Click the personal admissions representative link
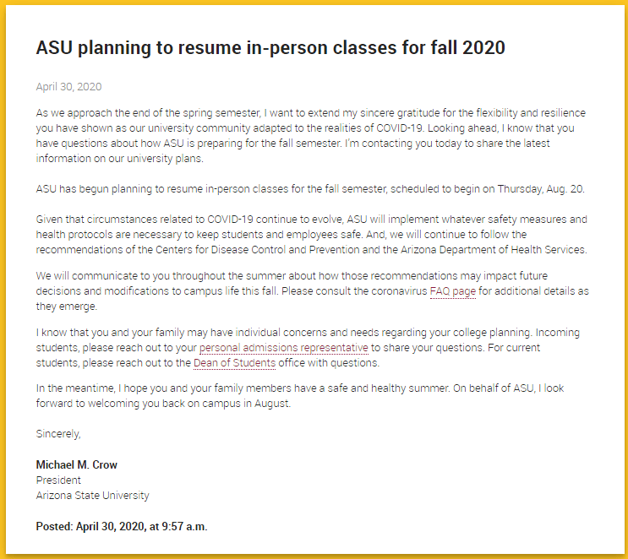The width and height of the screenshot is (628, 559). click(284, 347)
